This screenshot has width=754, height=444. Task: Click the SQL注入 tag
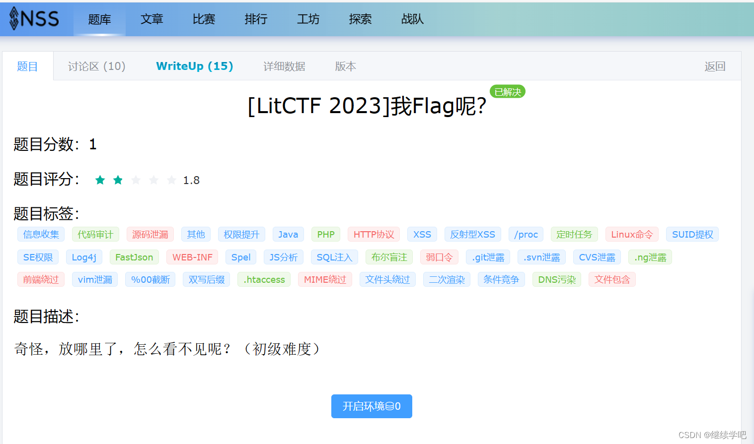click(x=334, y=257)
